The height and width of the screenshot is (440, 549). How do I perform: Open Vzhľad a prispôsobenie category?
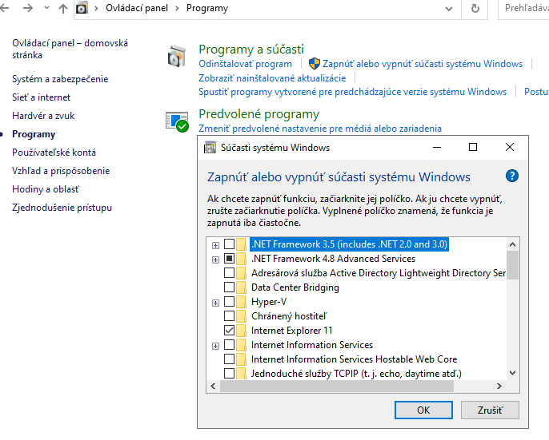click(x=61, y=171)
